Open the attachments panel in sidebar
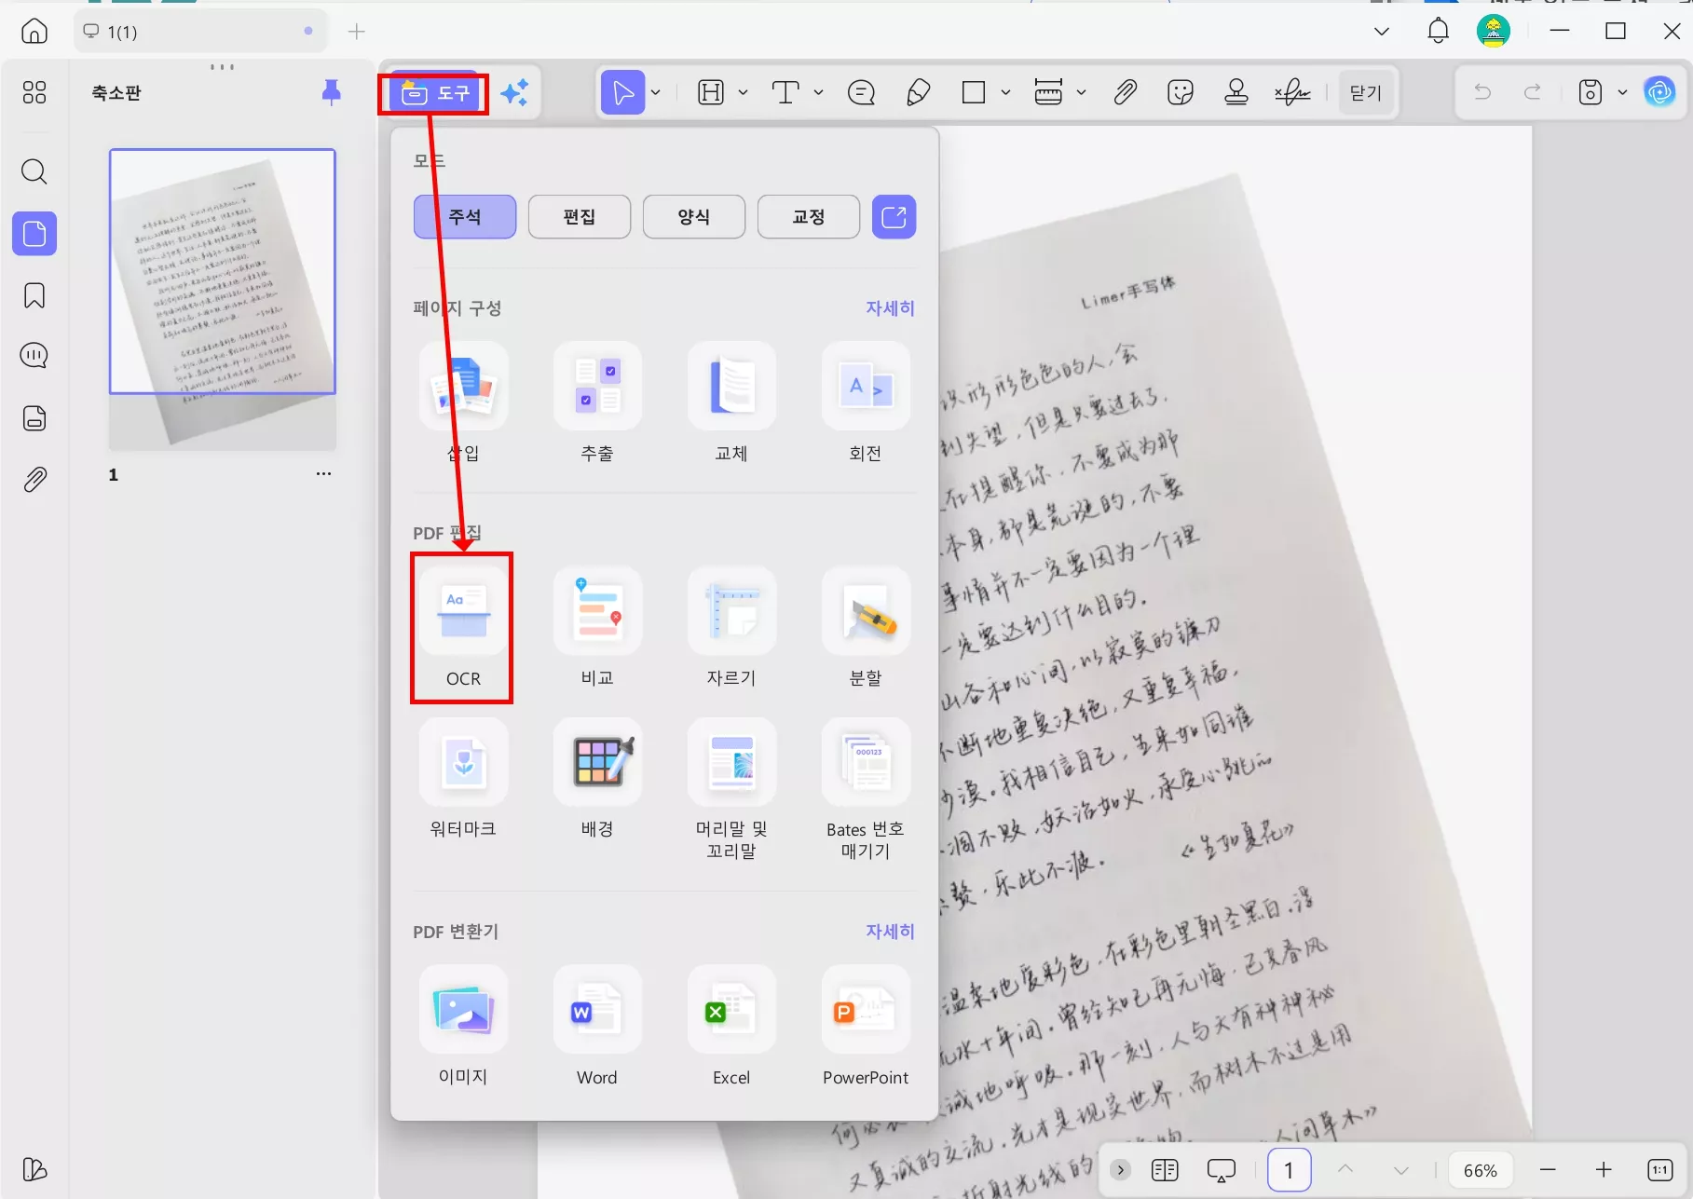 click(34, 480)
